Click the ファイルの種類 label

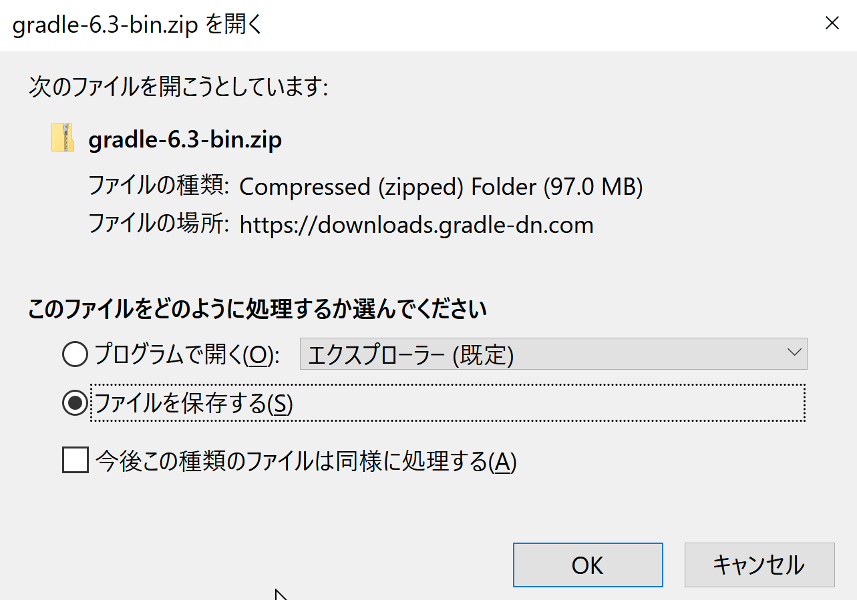[159, 186]
